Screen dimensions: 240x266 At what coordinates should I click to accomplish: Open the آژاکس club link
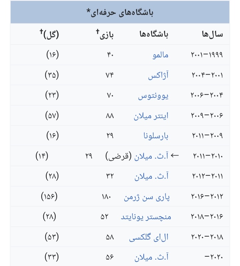pyautogui.click(x=158, y=75)
